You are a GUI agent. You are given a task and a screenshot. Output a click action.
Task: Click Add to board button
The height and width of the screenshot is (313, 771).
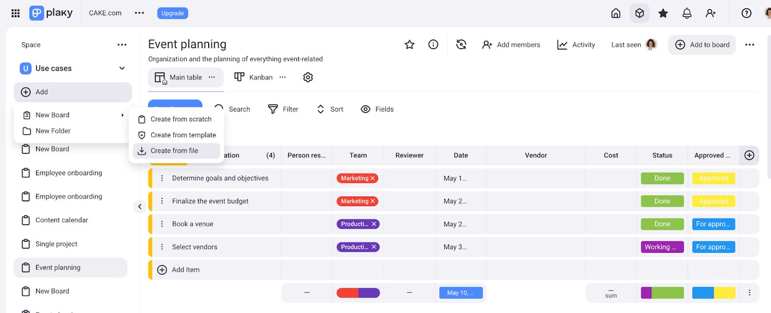point(702,45)
